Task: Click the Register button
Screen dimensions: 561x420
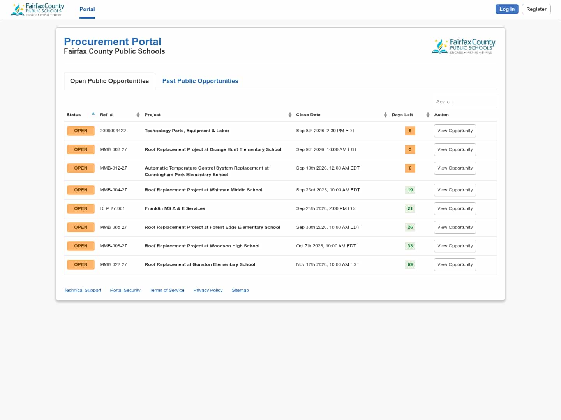Action: [x=536, y=9]
